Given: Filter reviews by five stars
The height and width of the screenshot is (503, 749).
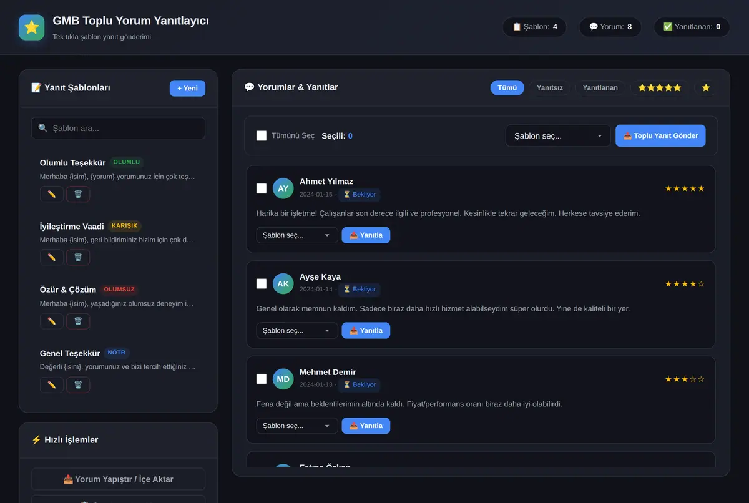Looking at the screenshot, I should [x=660, y=87].
